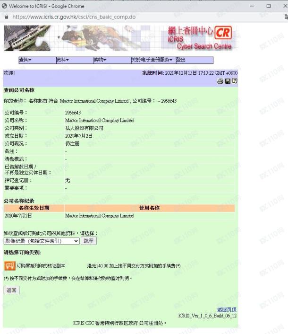Click the URL in address bar
The height and width of the screenshot is (334, 288).
74,17
